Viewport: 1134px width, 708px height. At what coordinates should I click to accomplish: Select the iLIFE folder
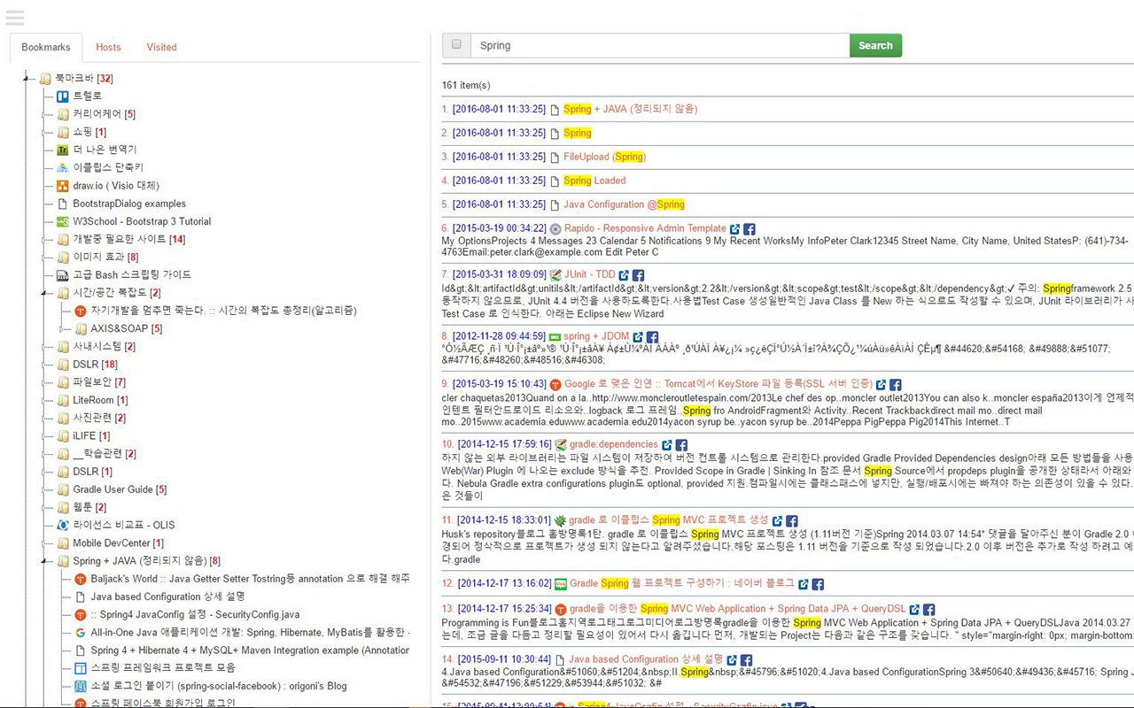[x=91, y=435]
